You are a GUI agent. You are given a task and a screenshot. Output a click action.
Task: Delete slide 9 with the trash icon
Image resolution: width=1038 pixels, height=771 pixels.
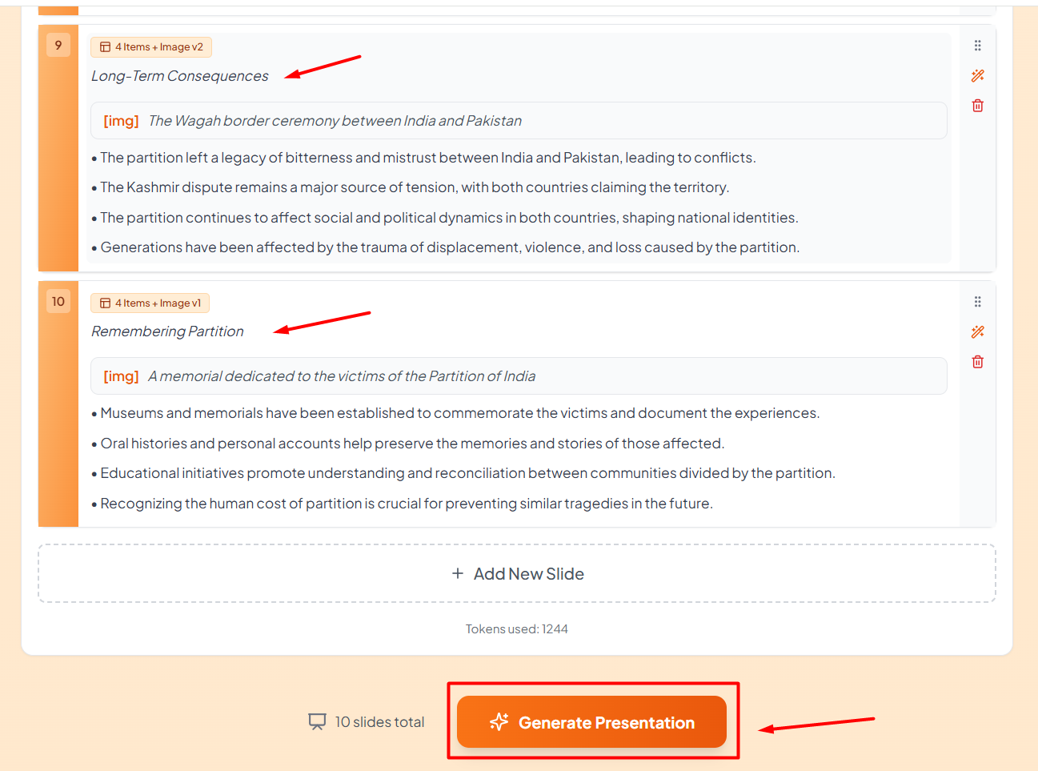pyautogui.click(x=977, y=106)
